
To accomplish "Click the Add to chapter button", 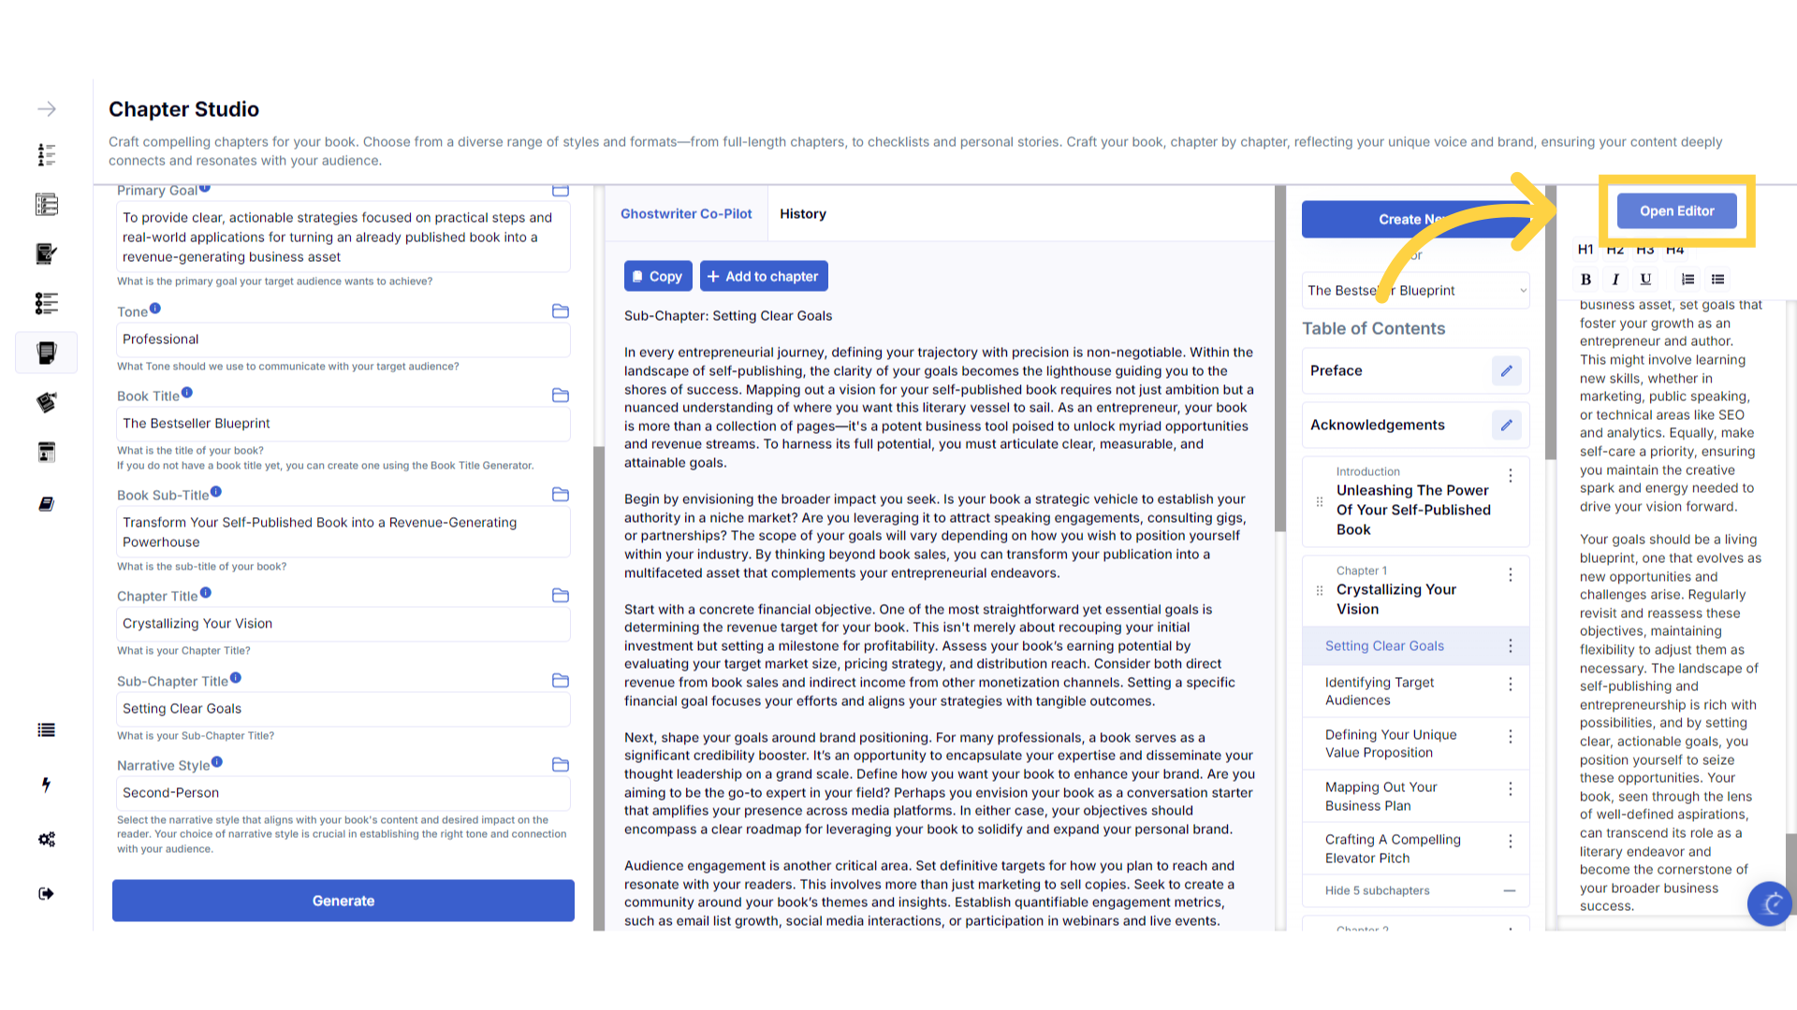I will [763, 277].
